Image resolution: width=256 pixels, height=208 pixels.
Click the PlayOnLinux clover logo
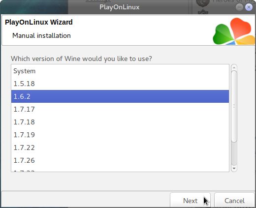[234, 31]
